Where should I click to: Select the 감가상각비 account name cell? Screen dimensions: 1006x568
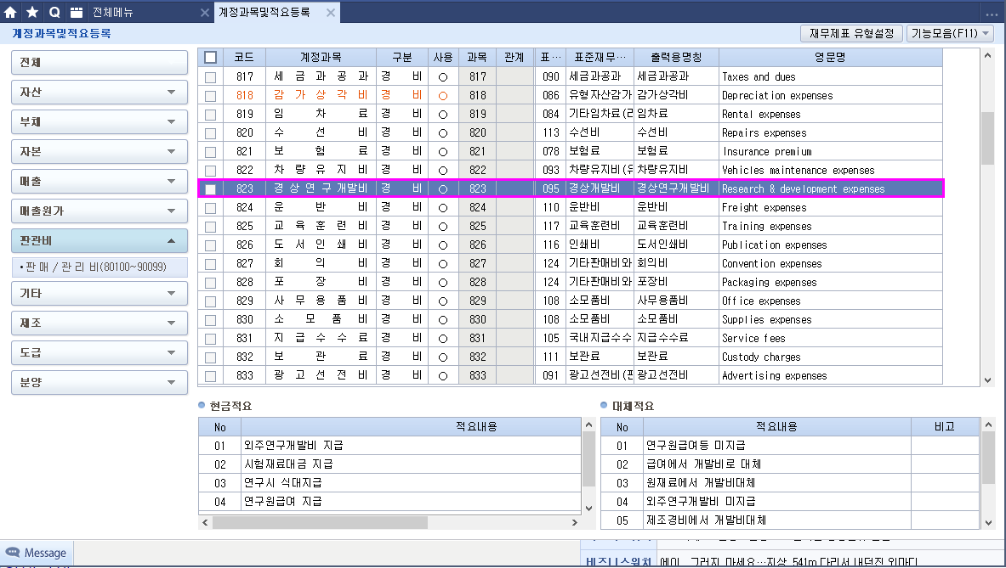[321, 95]
